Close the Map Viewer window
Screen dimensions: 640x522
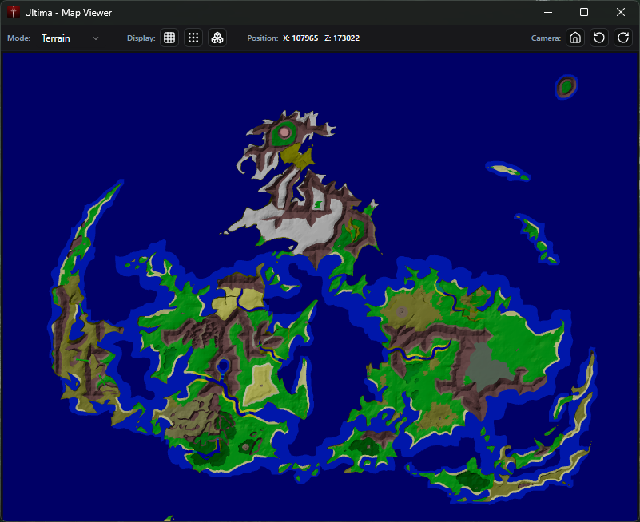[620, 12]
